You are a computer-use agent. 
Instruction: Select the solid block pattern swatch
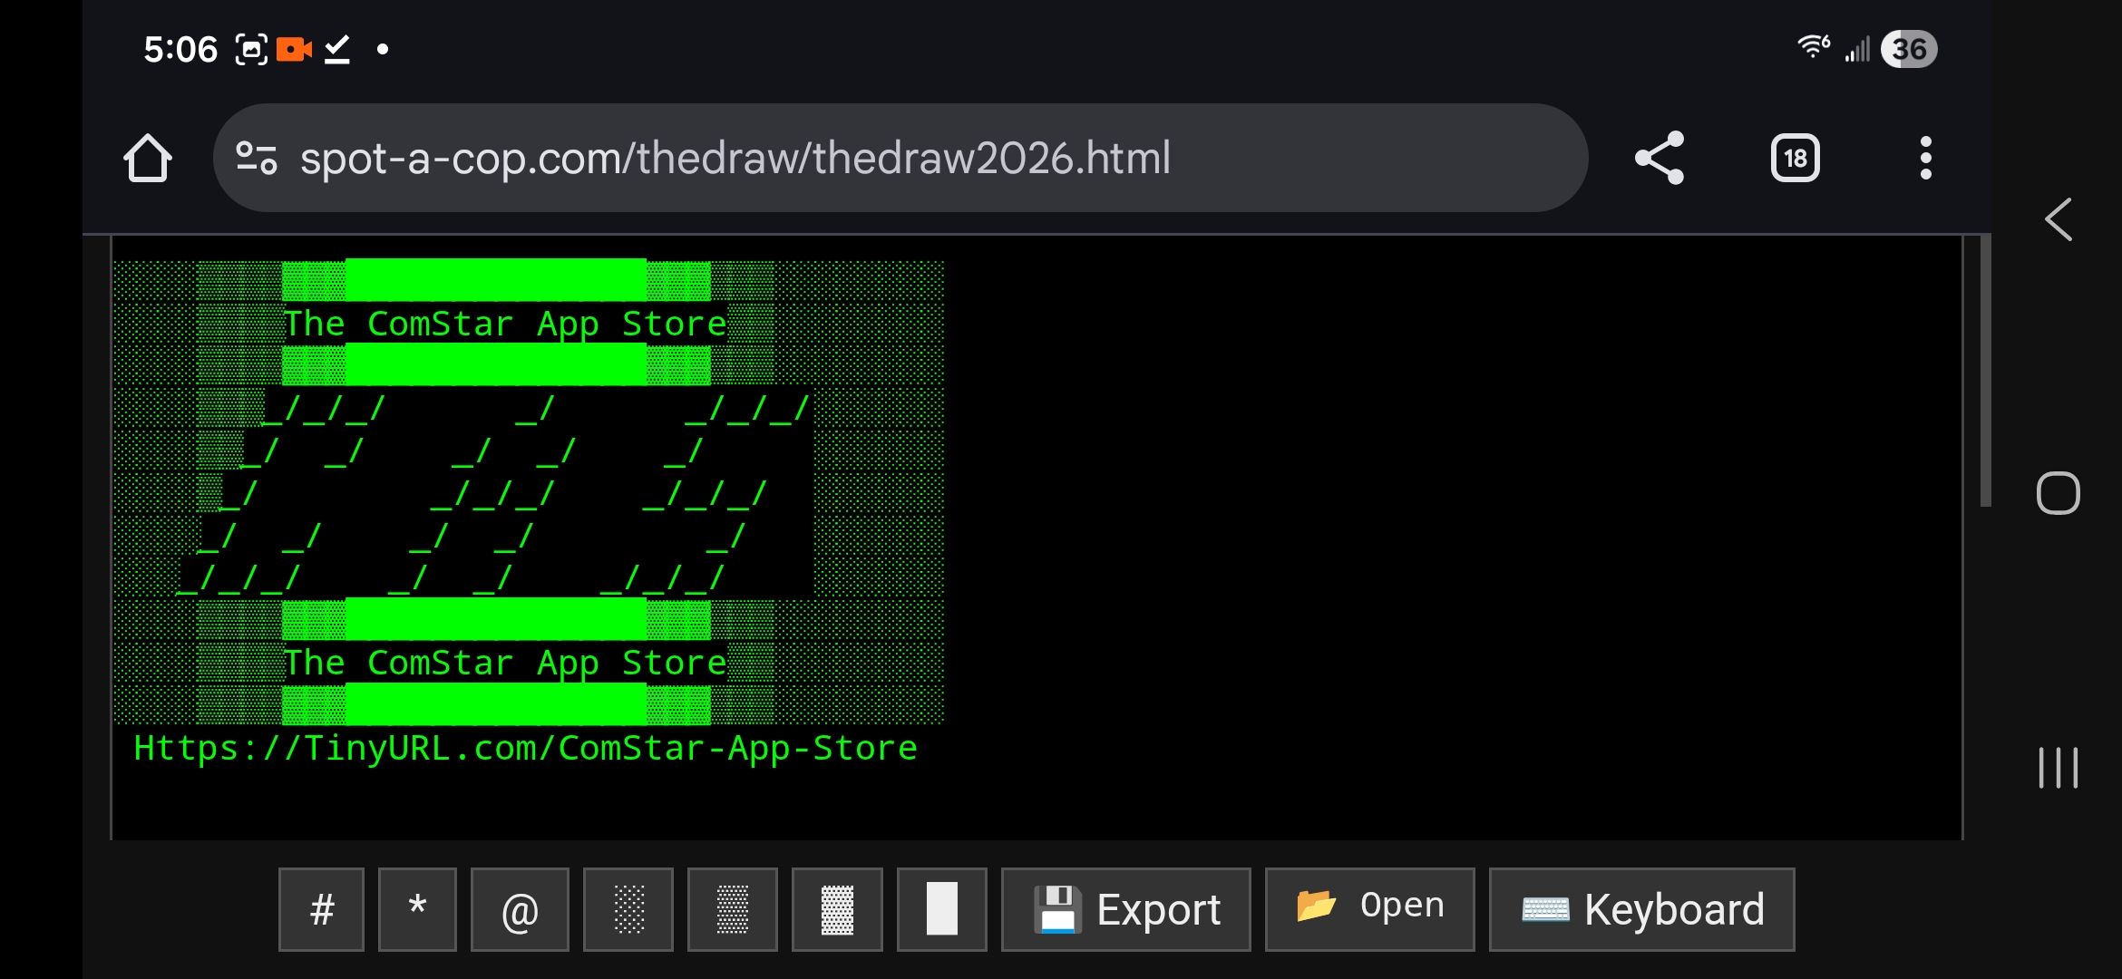941,909
